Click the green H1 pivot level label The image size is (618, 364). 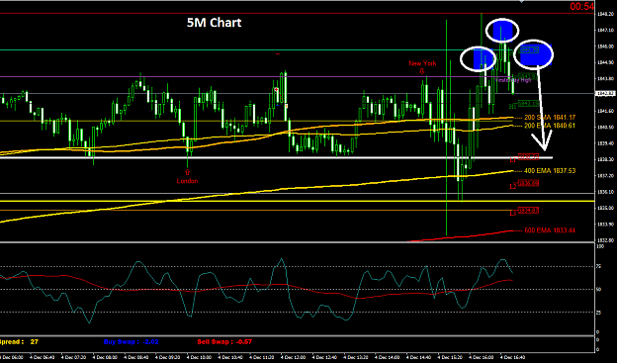(513, 107)
